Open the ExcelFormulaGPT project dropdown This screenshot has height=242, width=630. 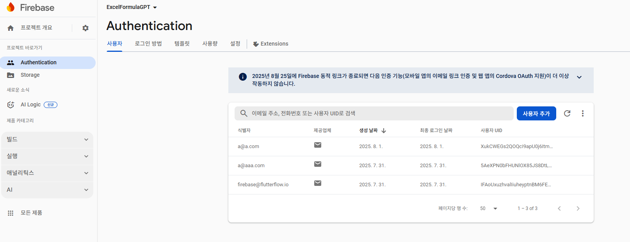132,7
